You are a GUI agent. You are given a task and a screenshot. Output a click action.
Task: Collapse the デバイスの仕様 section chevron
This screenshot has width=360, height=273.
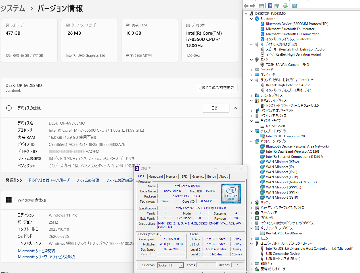[x=235, y=108]
